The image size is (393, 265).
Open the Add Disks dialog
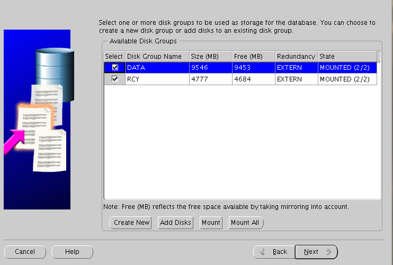pos(175,223)
